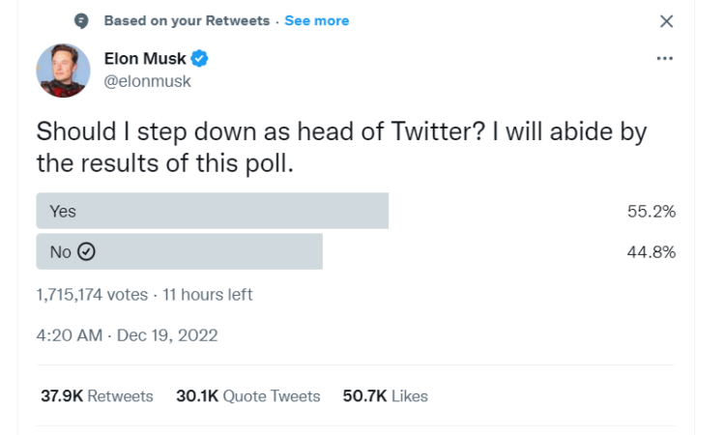Click the 55.2% Yes result percentage
Image resolution: width=725 pixels, height=435 pixels.
(652, 212)
